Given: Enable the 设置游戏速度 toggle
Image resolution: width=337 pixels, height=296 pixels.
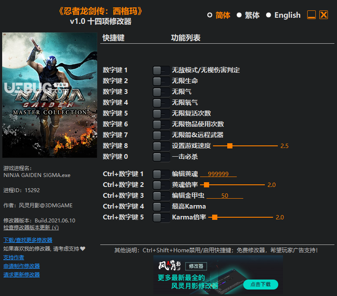Looking at the screenshot, I should [x=161, y=146].
